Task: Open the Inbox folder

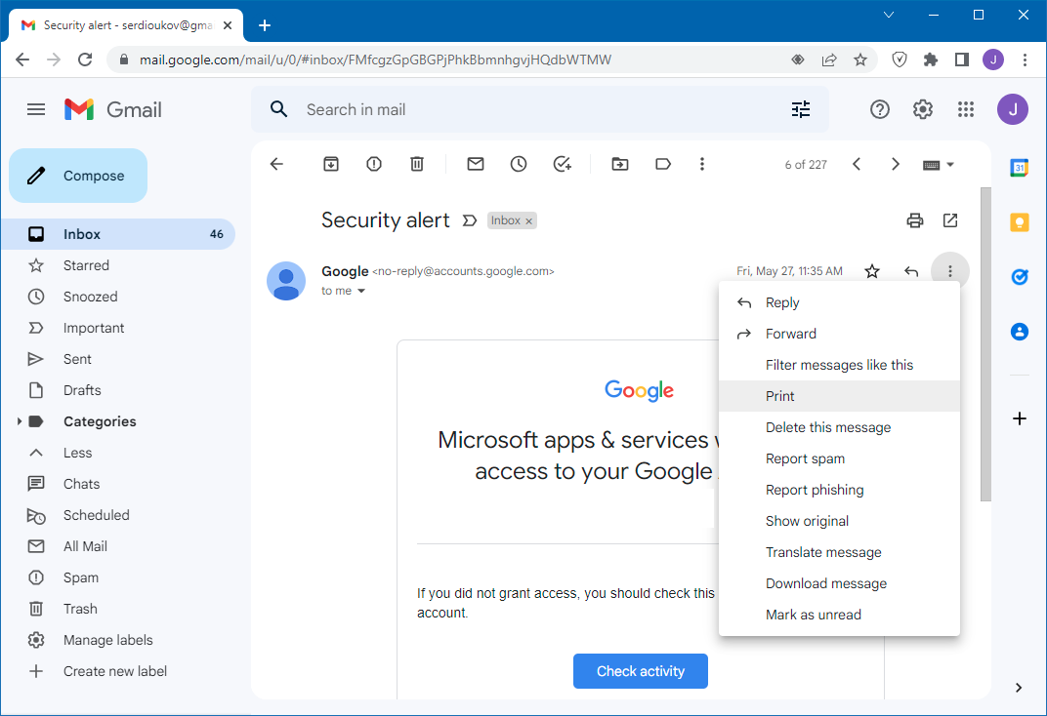Action: [118, 234]
